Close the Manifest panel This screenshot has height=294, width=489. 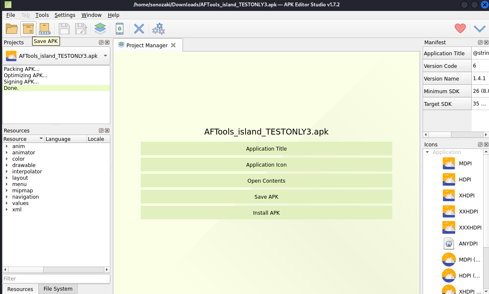click(x=486, y=42)
